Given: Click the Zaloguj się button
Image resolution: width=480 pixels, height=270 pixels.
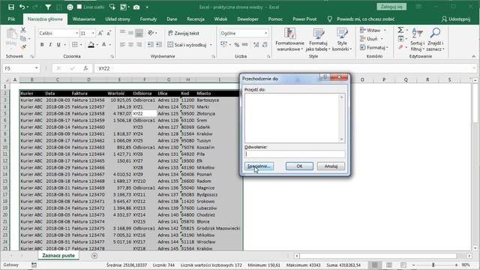Looking at the screenshot, I should tap(391, 7).
